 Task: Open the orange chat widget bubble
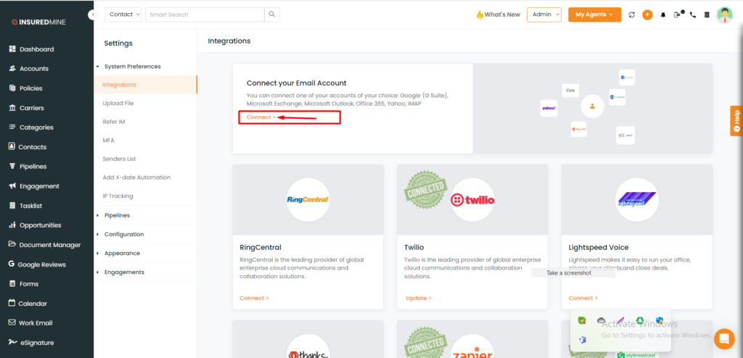click(724, 338)
